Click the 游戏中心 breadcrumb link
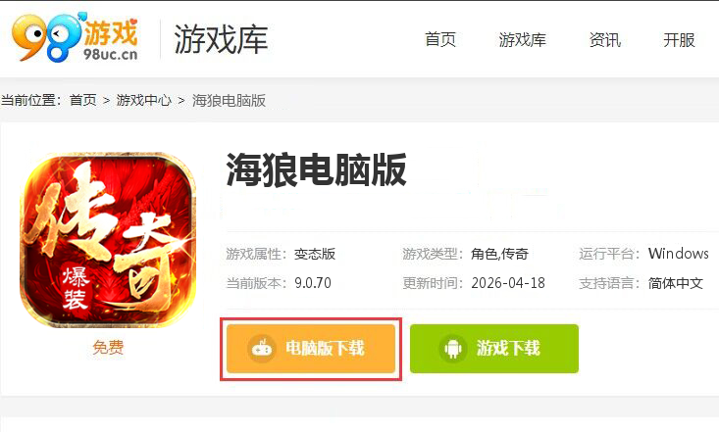 (x=144, y=100)
